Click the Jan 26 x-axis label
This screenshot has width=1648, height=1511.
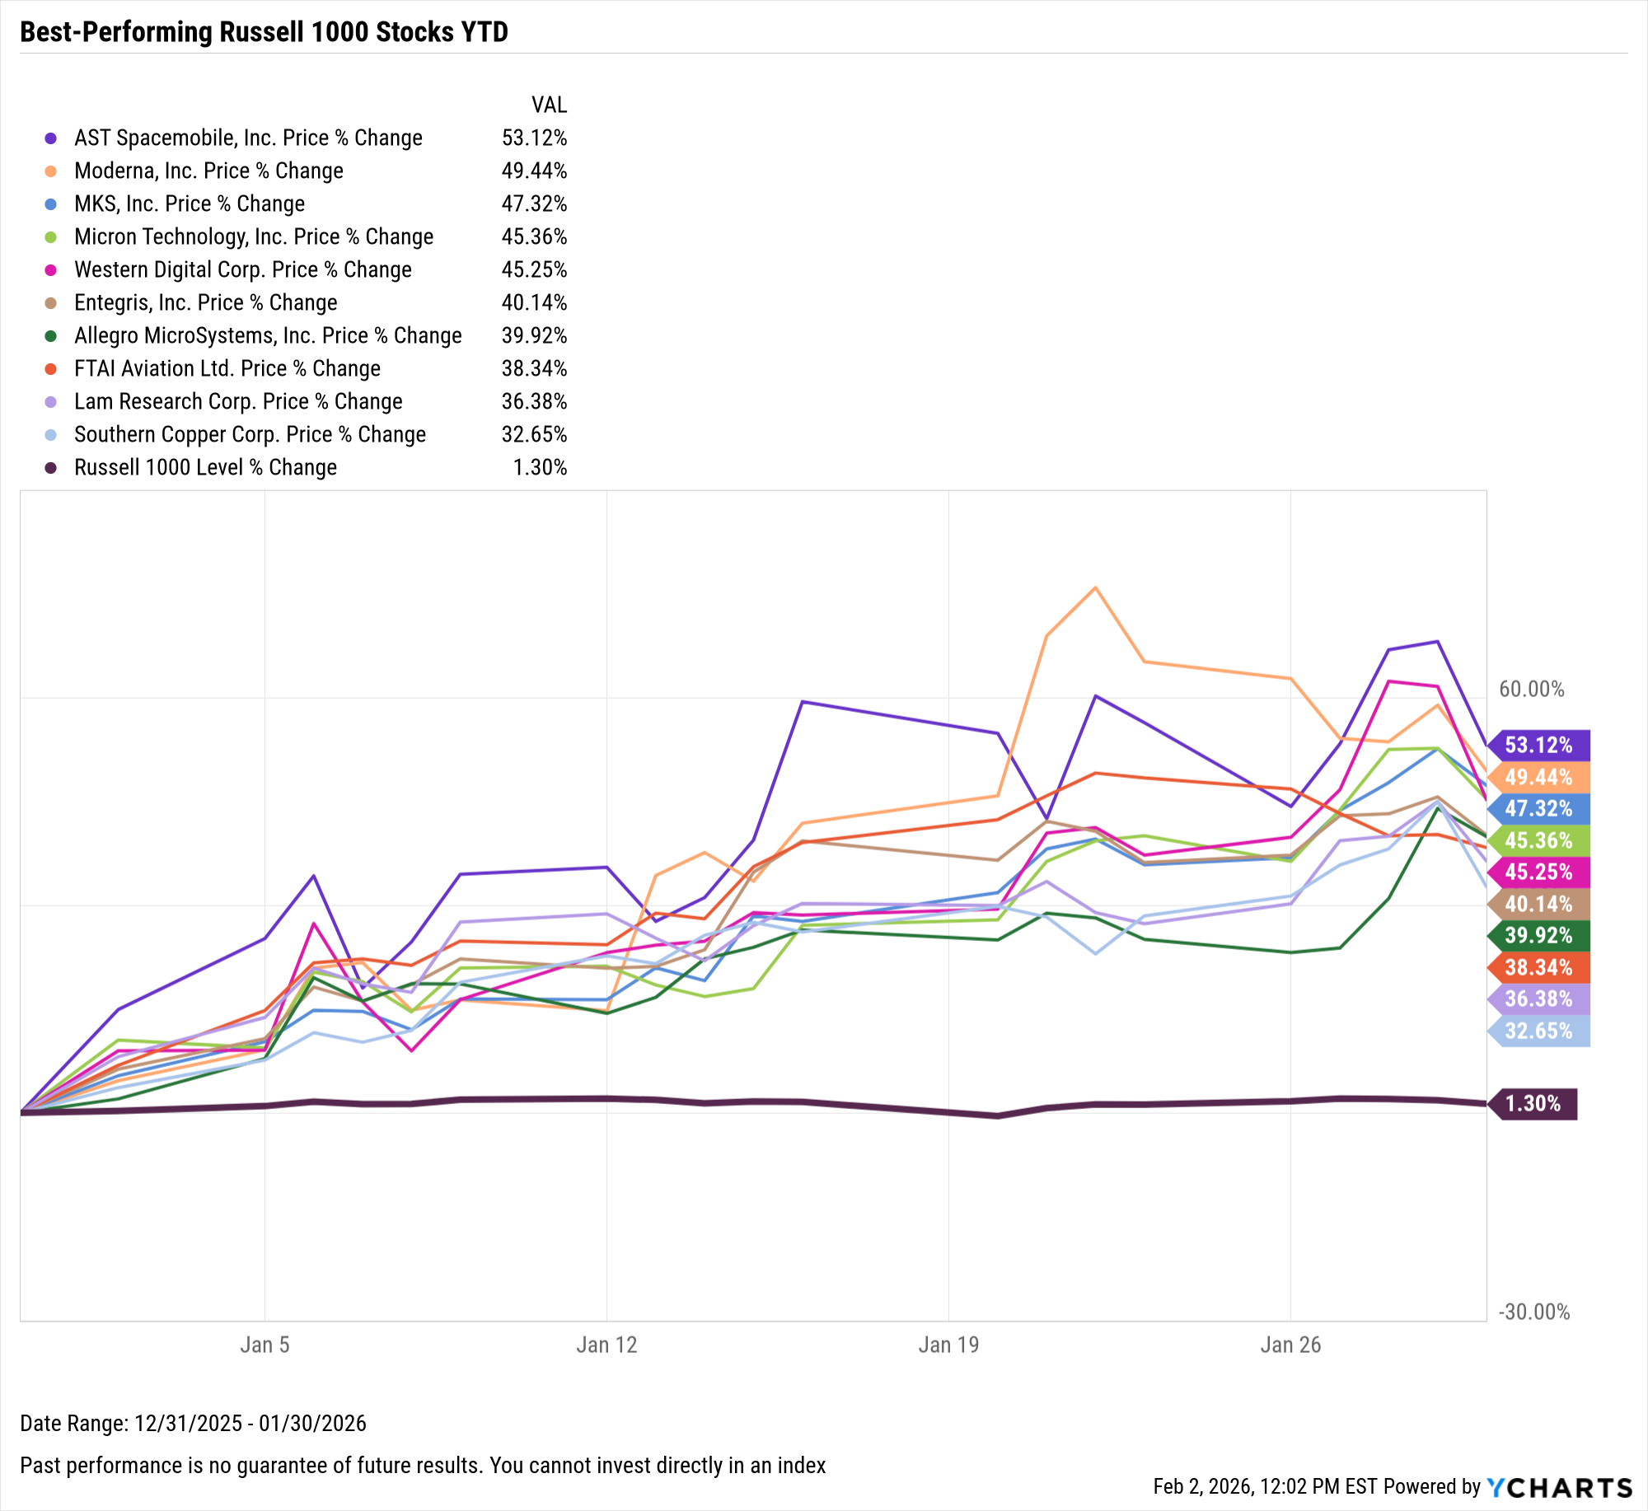point(1290,1345)
